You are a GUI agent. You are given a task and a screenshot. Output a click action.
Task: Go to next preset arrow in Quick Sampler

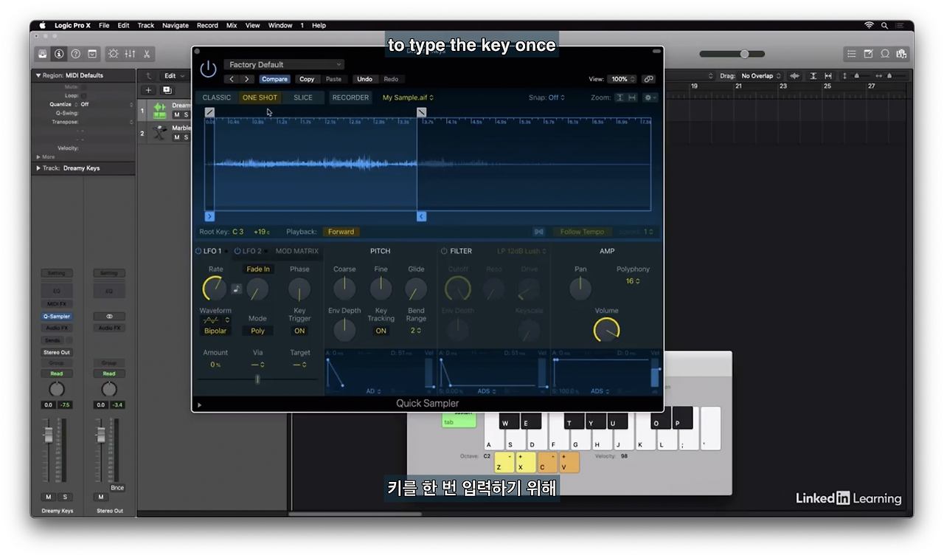tap(246, 79)
